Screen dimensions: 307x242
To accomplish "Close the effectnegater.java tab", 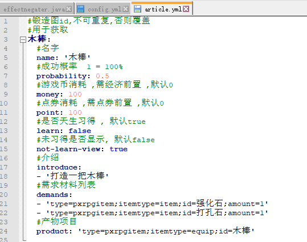I will [69, 9].
